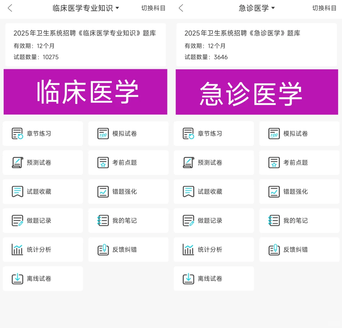Open 预测试卷 icon in 临床医学 panel

click(x=17, y=162)
